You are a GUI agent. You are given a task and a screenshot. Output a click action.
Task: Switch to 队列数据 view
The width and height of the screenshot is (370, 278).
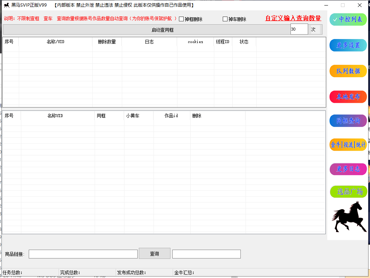pos(348,71)
